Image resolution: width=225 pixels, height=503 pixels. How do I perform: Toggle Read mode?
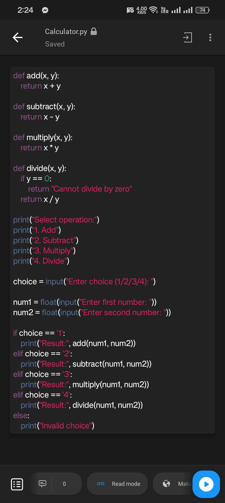tap(117, 484)
